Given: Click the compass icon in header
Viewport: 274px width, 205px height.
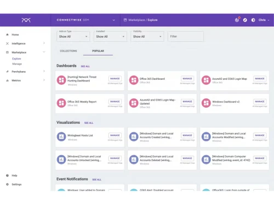Looking at the screenshot, I should tap(245, 20).
